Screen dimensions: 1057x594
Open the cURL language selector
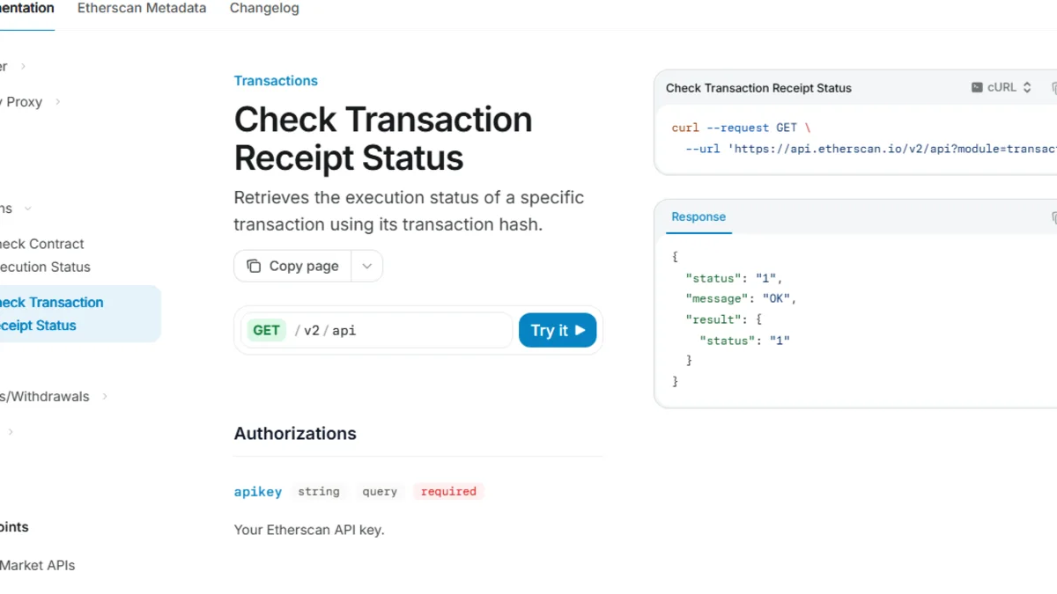click(1002, 87)
